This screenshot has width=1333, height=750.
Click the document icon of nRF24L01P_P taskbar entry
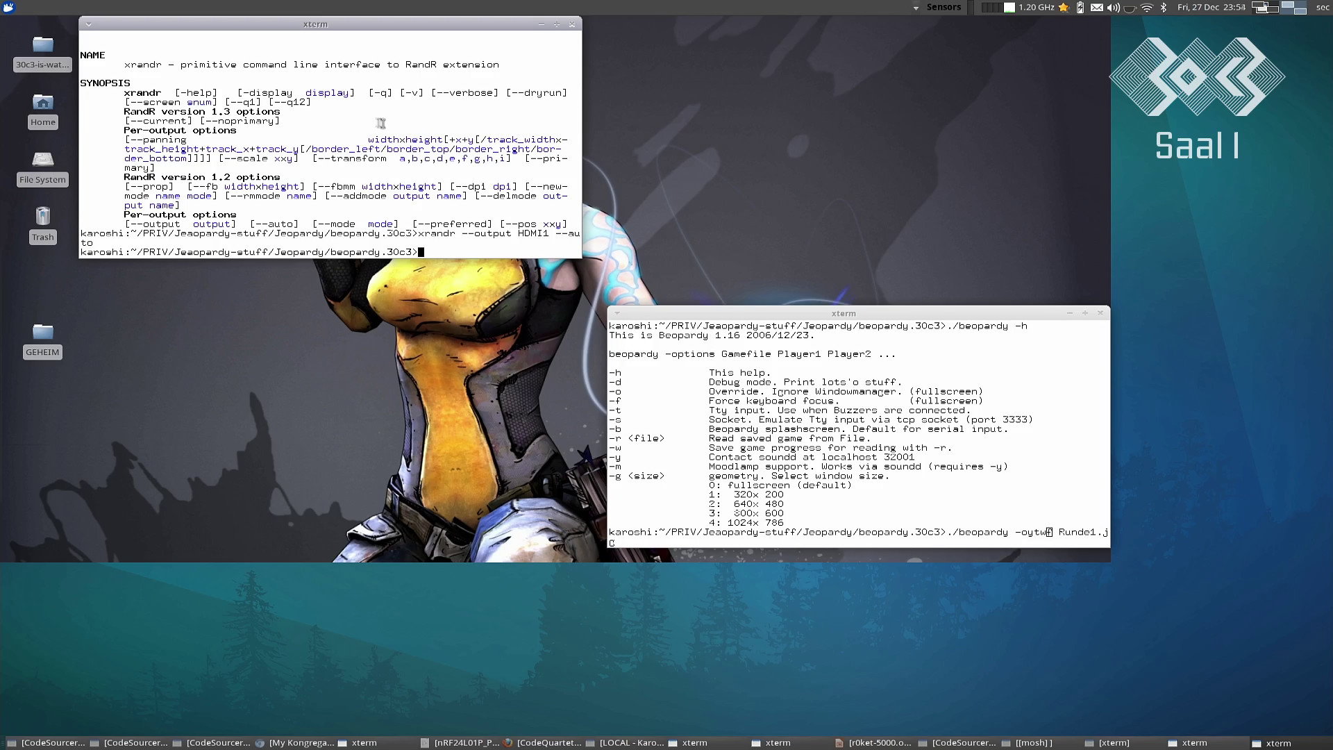(x=425, y=742)
